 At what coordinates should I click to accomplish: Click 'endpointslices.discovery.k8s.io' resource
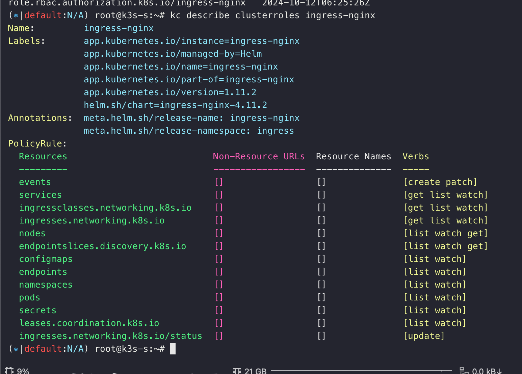(103, 246)
